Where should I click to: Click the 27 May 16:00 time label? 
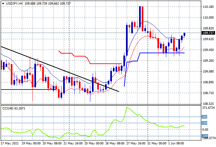pos(136,143)
